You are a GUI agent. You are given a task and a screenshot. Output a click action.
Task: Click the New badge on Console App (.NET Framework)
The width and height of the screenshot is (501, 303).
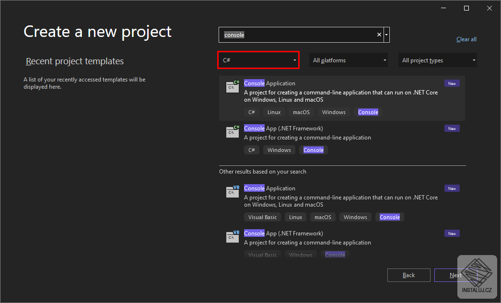(x=451, y=128)
